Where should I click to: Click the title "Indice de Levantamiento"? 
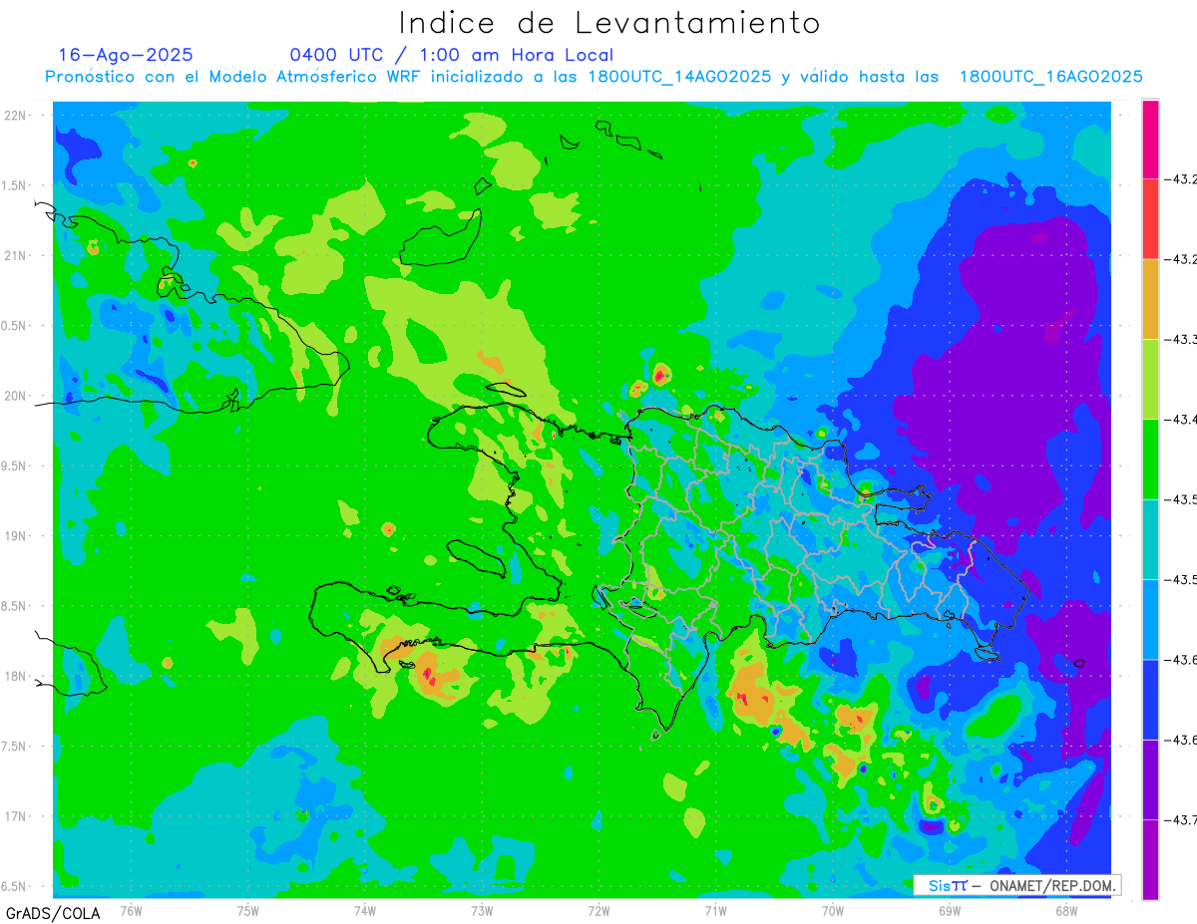[609, 22]
